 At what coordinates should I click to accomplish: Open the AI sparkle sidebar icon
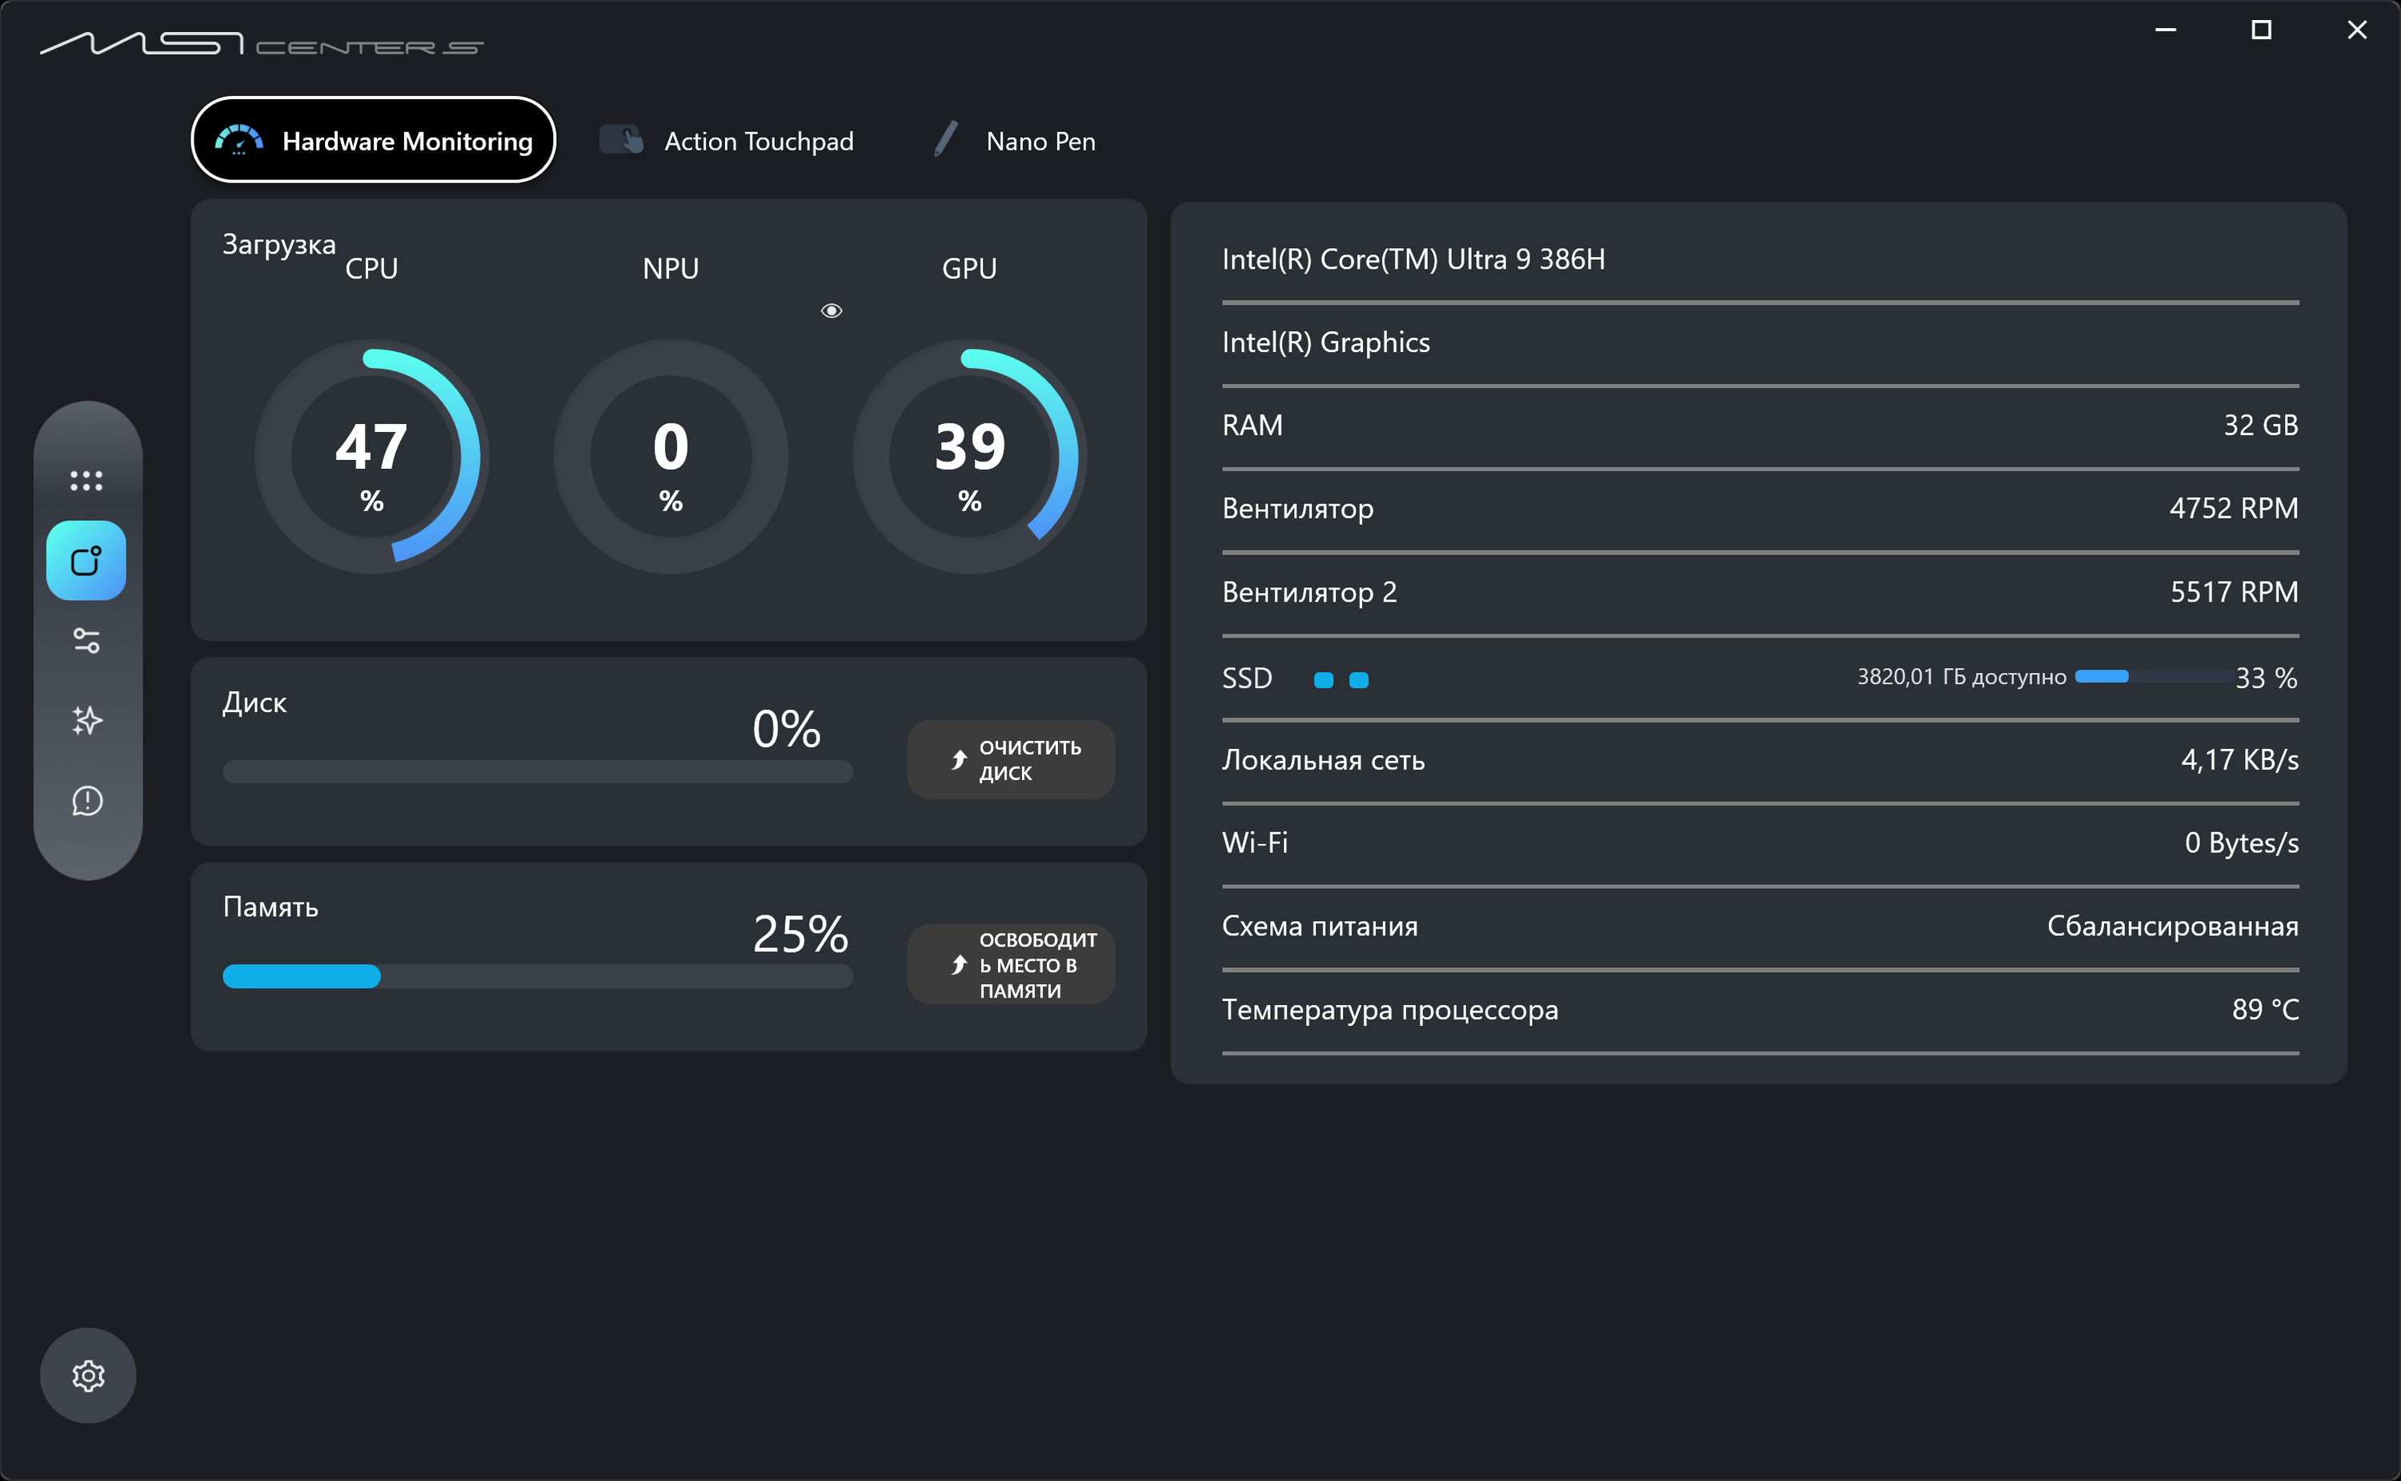(86, 721)
